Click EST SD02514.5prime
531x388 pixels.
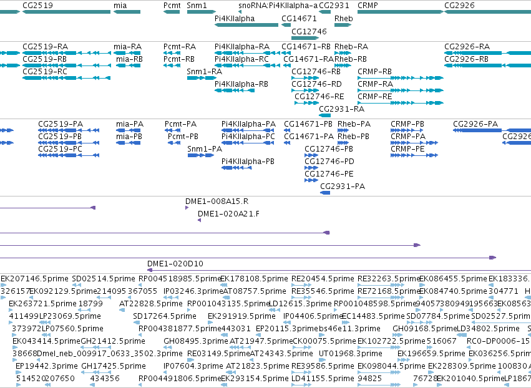coord(104,279)
